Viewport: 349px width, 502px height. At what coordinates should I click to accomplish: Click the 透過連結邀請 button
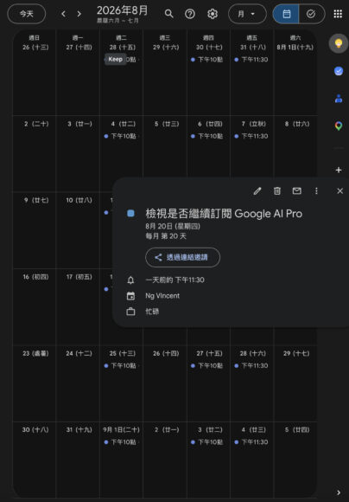183,257
